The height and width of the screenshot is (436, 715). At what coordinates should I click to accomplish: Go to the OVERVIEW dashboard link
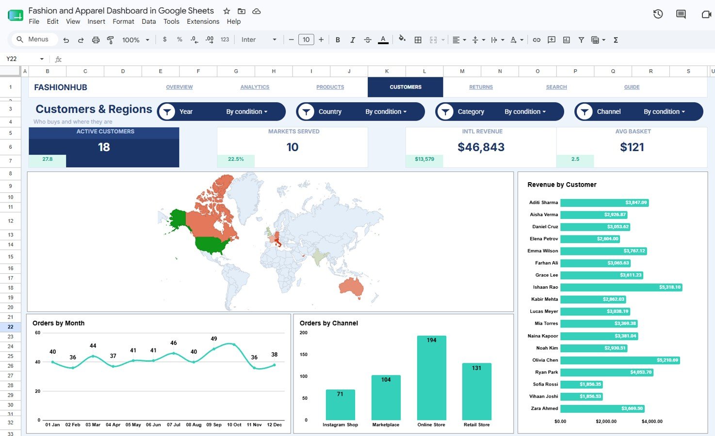pos(179,87)
